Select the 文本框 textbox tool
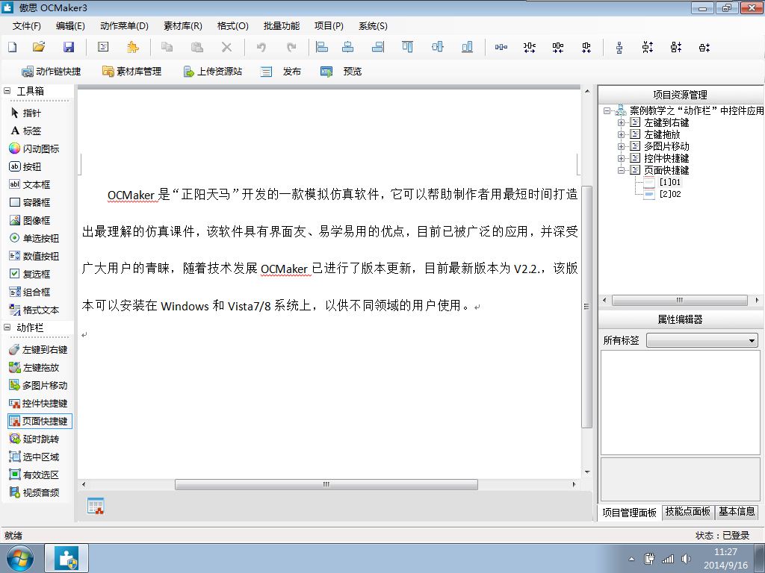The image size is (765, 573). [x=30, y=185]
